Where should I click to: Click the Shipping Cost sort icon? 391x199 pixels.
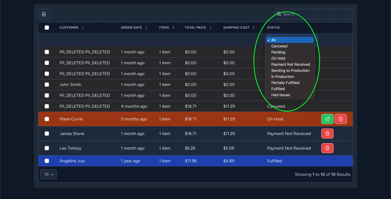click(253, 28)
